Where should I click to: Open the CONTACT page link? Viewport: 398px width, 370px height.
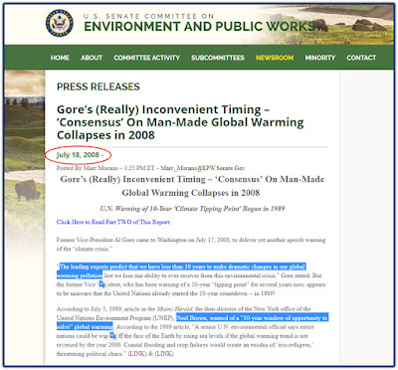361,58
